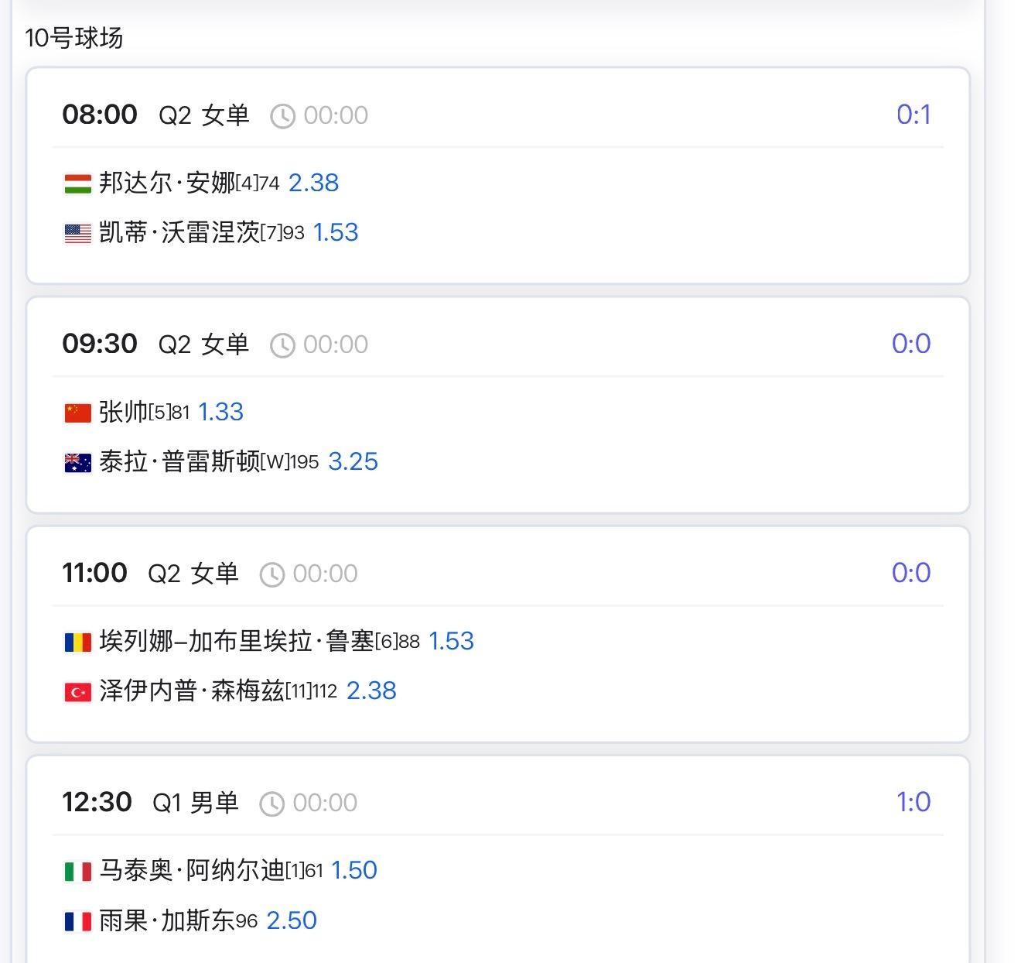
Task: Click the Turkey flag beside 泽伊内普·森梅兹
Action: 77,691
